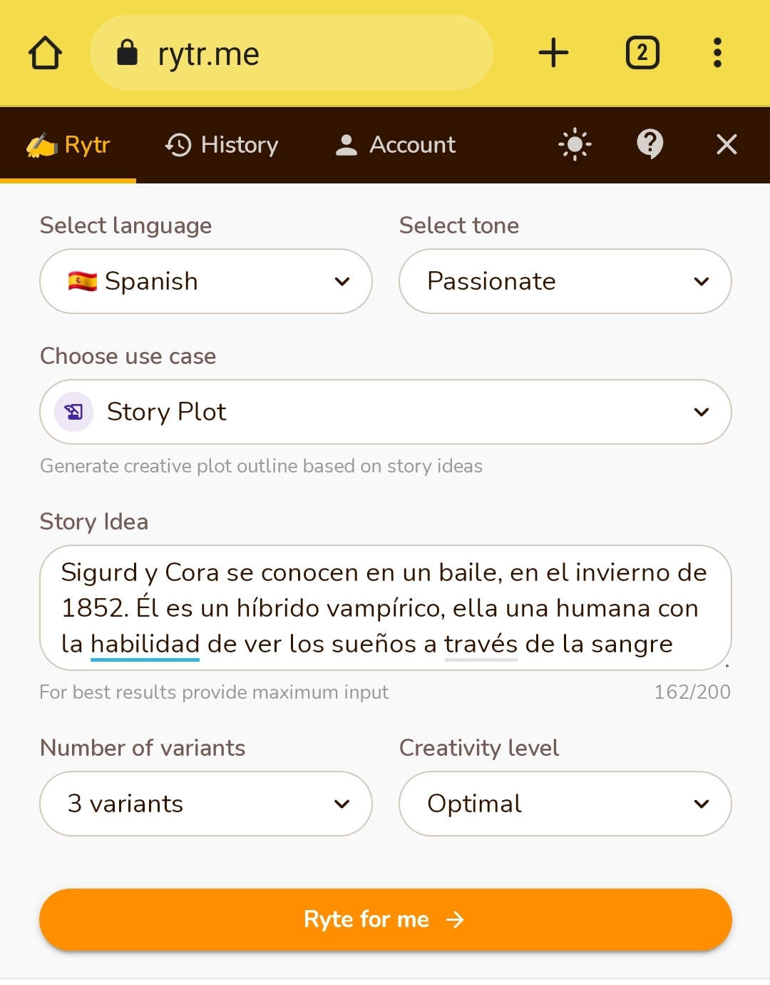
Task: Go to the Account tab
Action: pyautogui.click(x=395, y=145)
